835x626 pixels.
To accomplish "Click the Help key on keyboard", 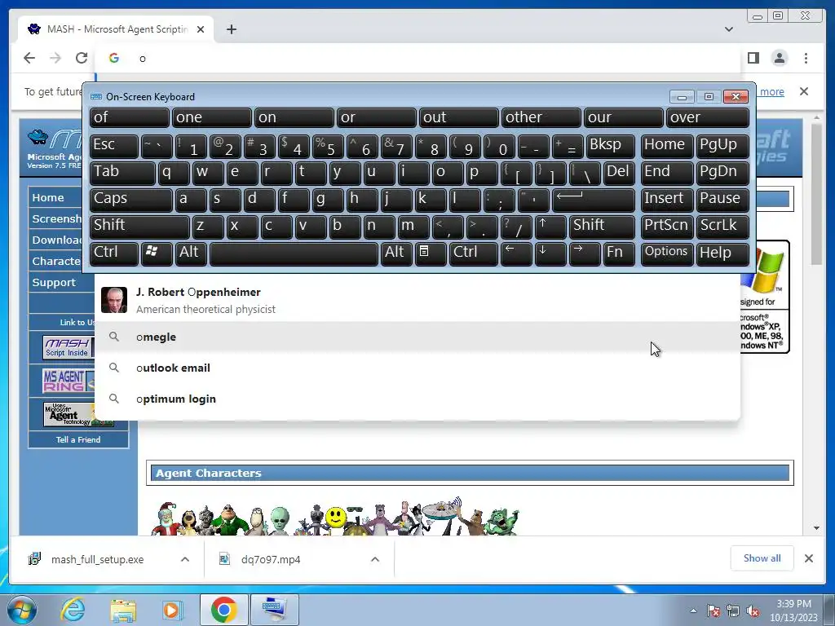I will tap(722, 253).
